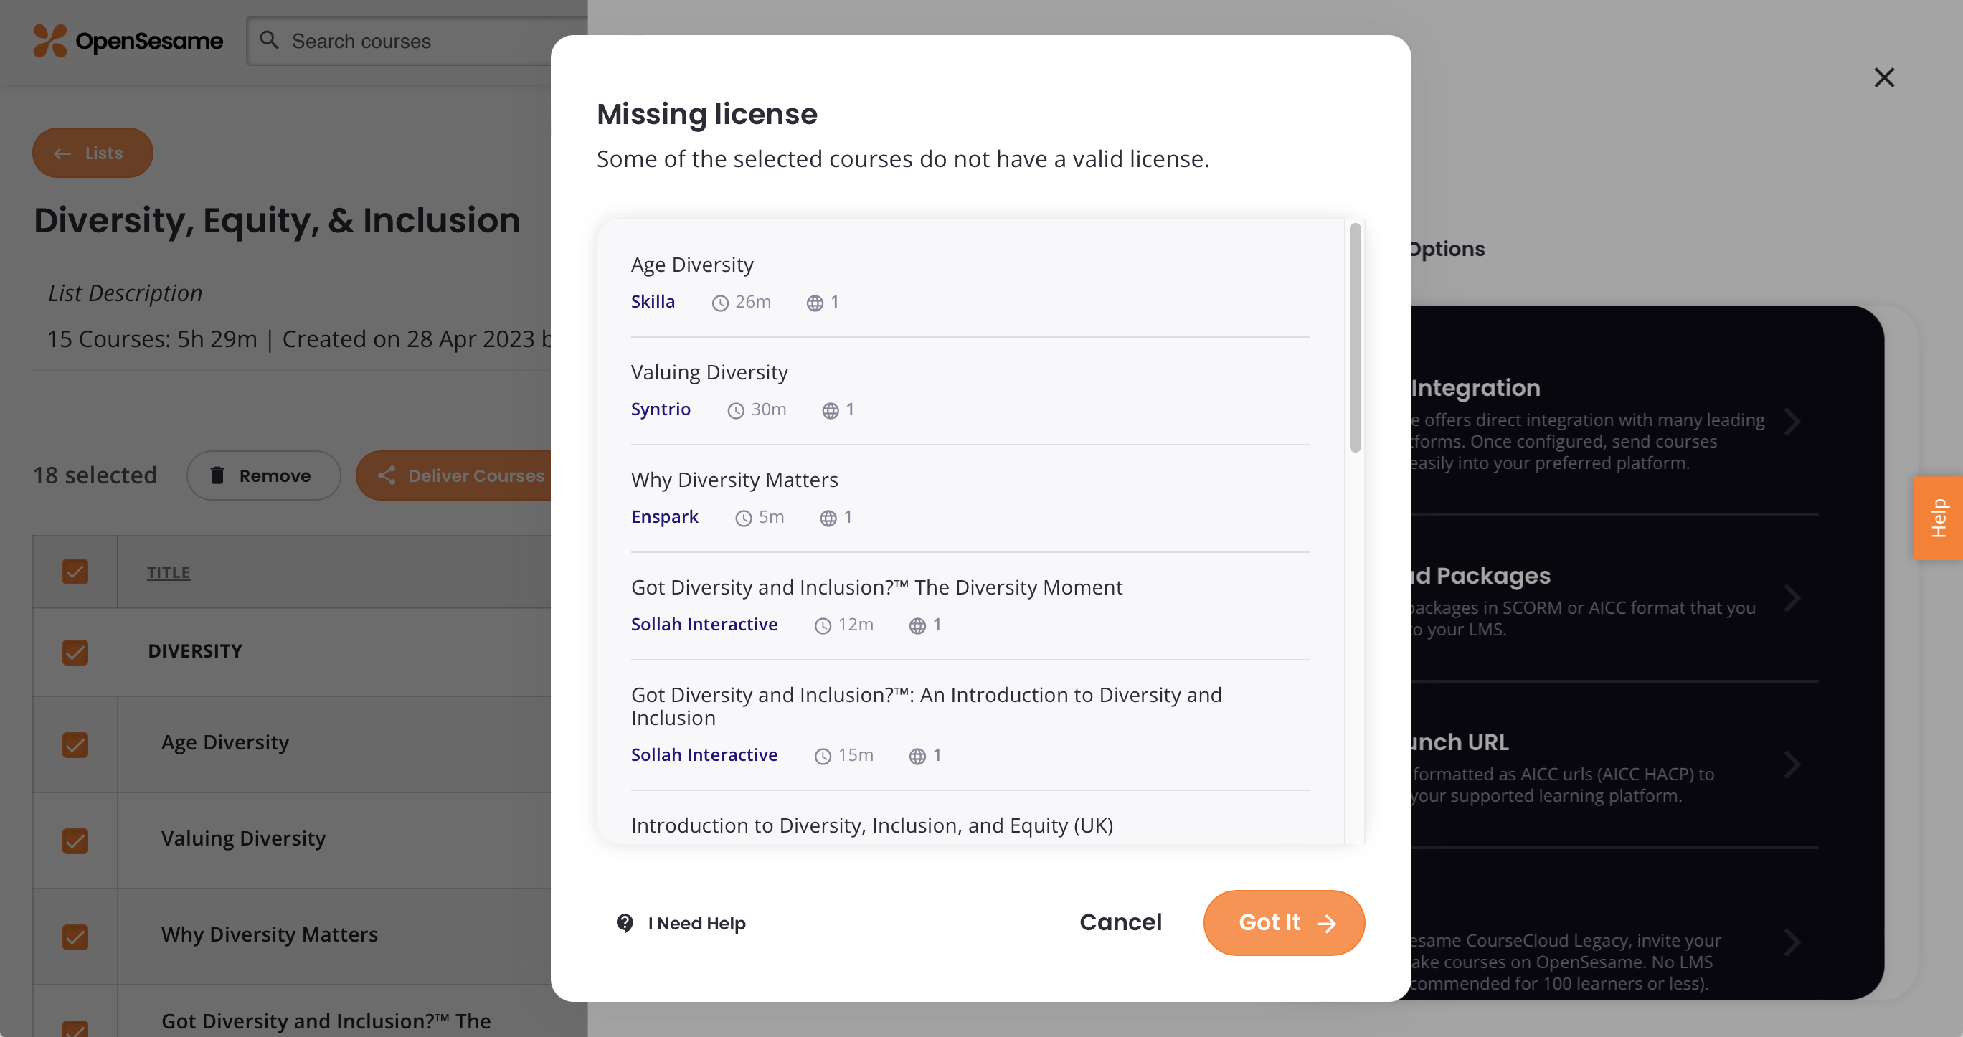Click the question mark help icon
The image size is (1963, 1037).
[x=625, y=923]
